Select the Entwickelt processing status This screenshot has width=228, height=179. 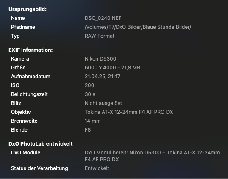[97, 168]
